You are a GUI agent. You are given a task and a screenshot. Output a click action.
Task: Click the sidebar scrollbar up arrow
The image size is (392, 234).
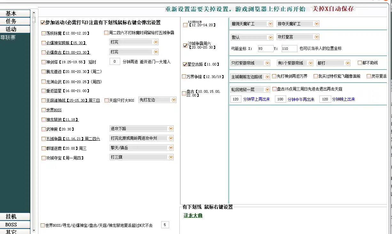tap(34, 12)
